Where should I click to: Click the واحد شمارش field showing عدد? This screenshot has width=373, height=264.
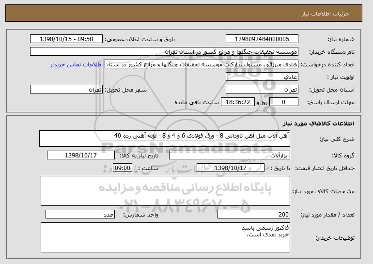click(80, 214)
